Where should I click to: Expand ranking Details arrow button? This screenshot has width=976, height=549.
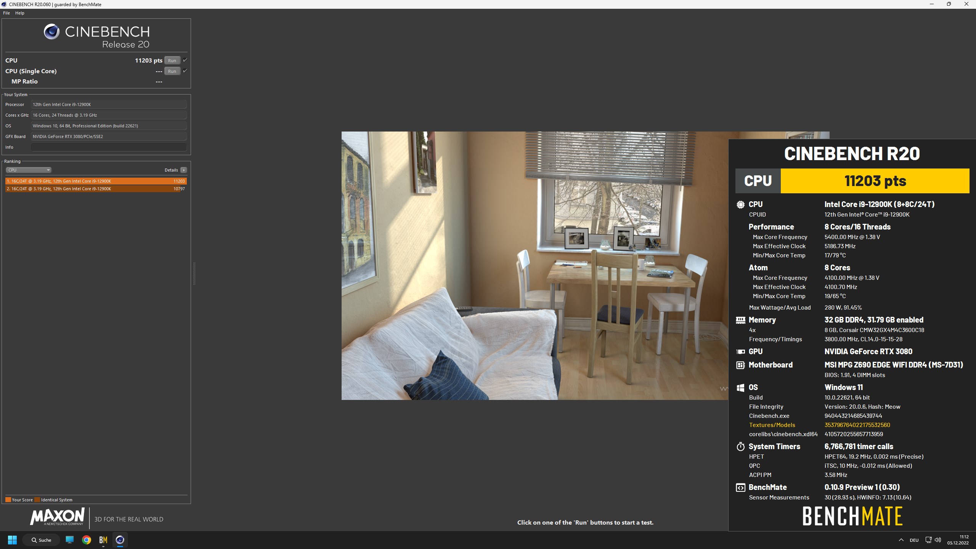coord(184,170)
